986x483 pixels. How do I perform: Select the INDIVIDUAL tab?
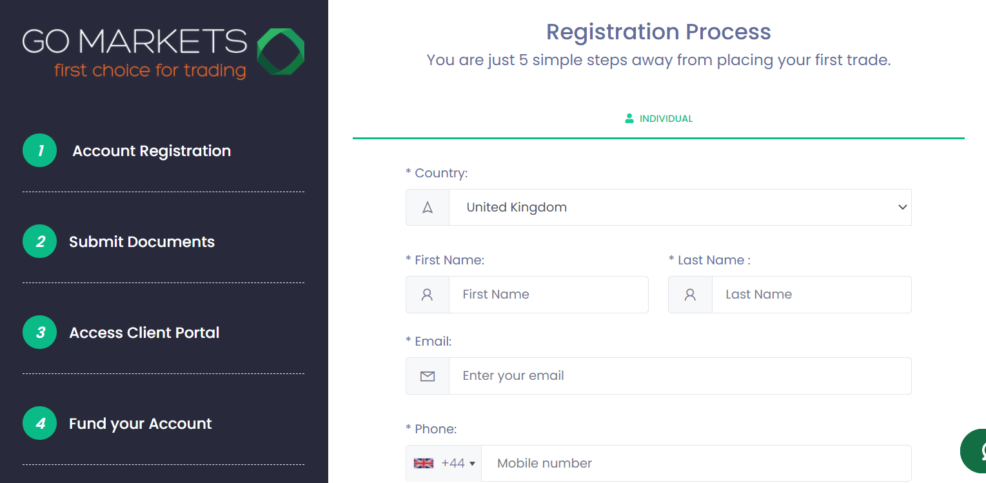pos(658,119)
